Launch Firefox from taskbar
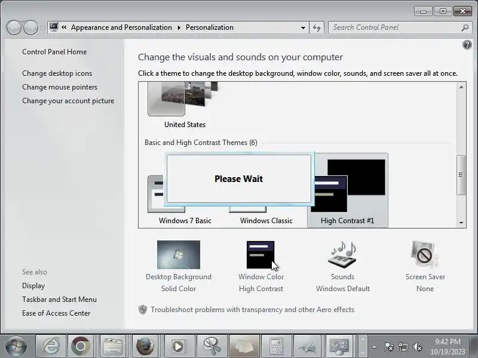Viewport: 478px width, 358px height. [145, 346]
